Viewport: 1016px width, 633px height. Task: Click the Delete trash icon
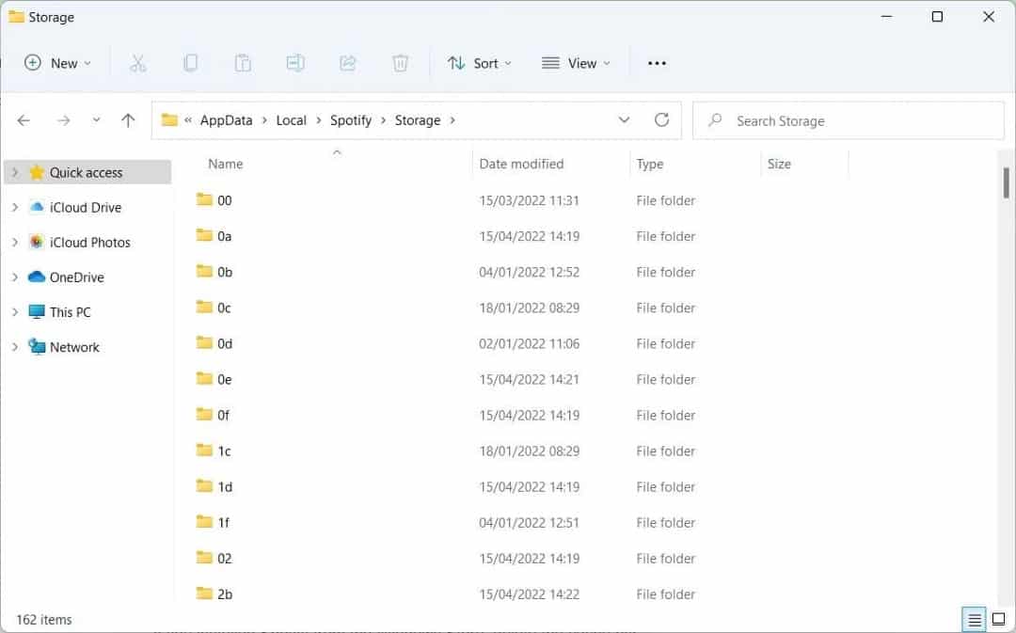tap(400, 63)
